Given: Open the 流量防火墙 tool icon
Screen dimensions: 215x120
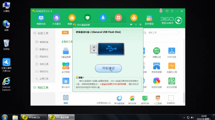Looking at the screenshot, I should coord(172,68).
